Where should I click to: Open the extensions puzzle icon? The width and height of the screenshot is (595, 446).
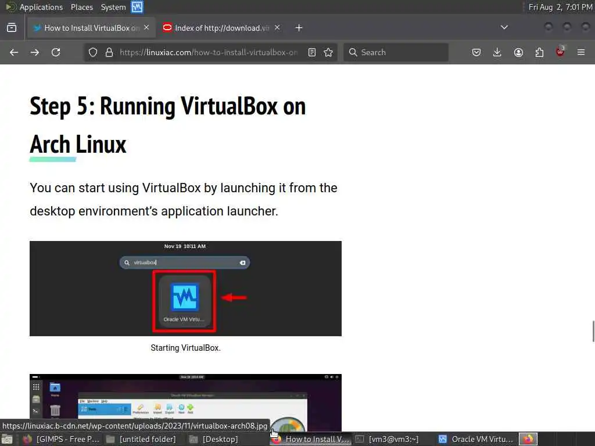coord(539,52)
